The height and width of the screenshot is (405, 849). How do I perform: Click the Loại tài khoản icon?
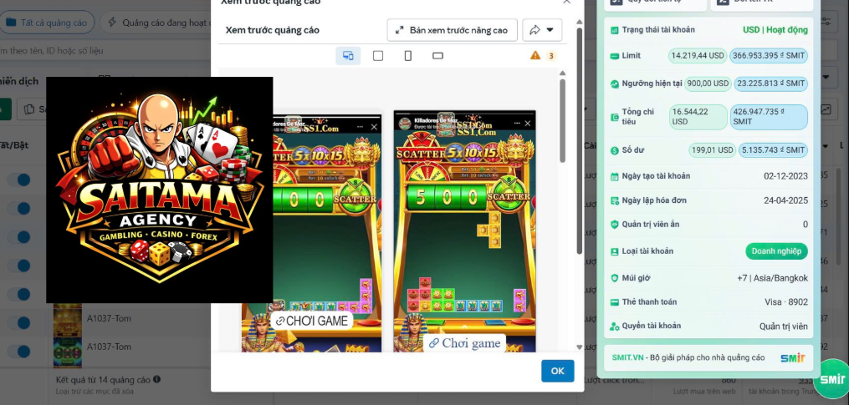click(x=615, y=251)
